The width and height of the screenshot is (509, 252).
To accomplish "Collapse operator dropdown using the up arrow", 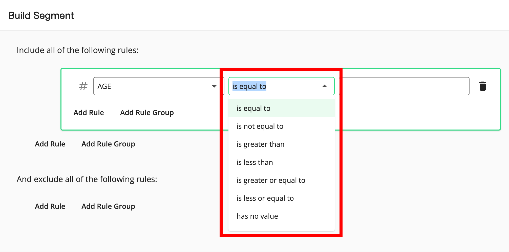I will click(324, 86).
